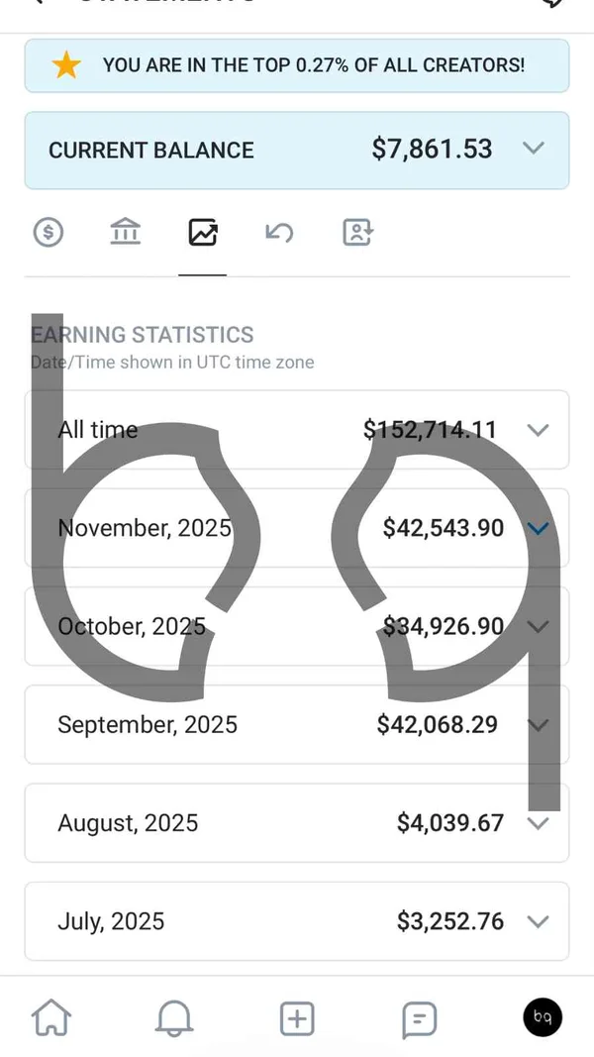594x1057 pixels.
Task: Click the top 0.27% creators banner
Action: [x=297, y=65]
